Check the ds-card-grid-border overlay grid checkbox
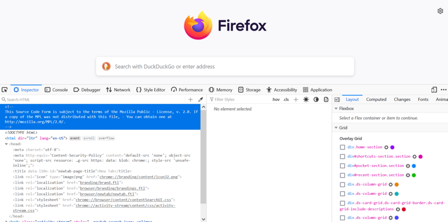This screenshot has height=222, width=448. [x=342, y=203]
